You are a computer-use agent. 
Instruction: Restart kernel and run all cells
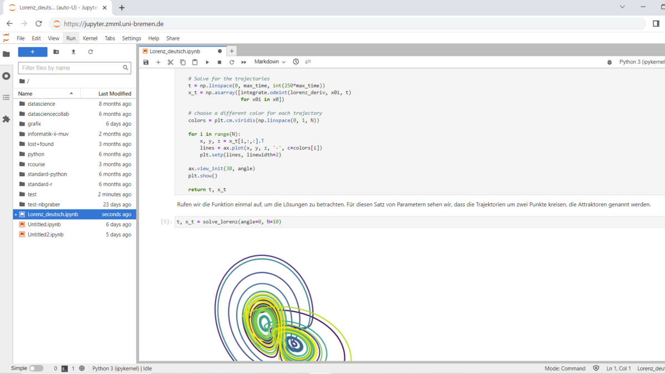coord(244,62)
